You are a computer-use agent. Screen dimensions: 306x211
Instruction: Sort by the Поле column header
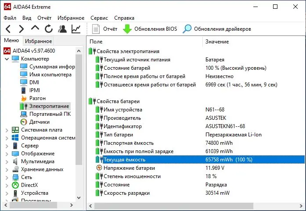tap(144, 42)
